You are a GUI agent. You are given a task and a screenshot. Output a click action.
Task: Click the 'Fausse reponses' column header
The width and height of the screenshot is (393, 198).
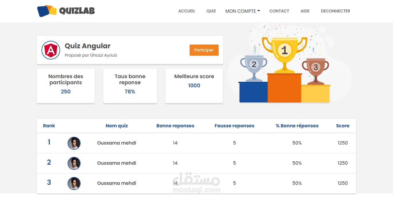pos(234,126)
